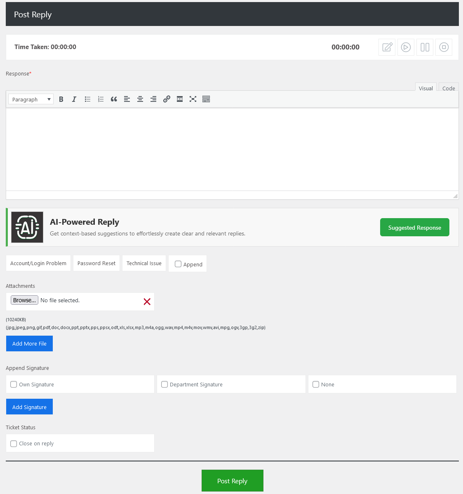Image resolution: width=463 pixels, height=494 pixels.
Task: Click the insert link icon
Action: 167,99
